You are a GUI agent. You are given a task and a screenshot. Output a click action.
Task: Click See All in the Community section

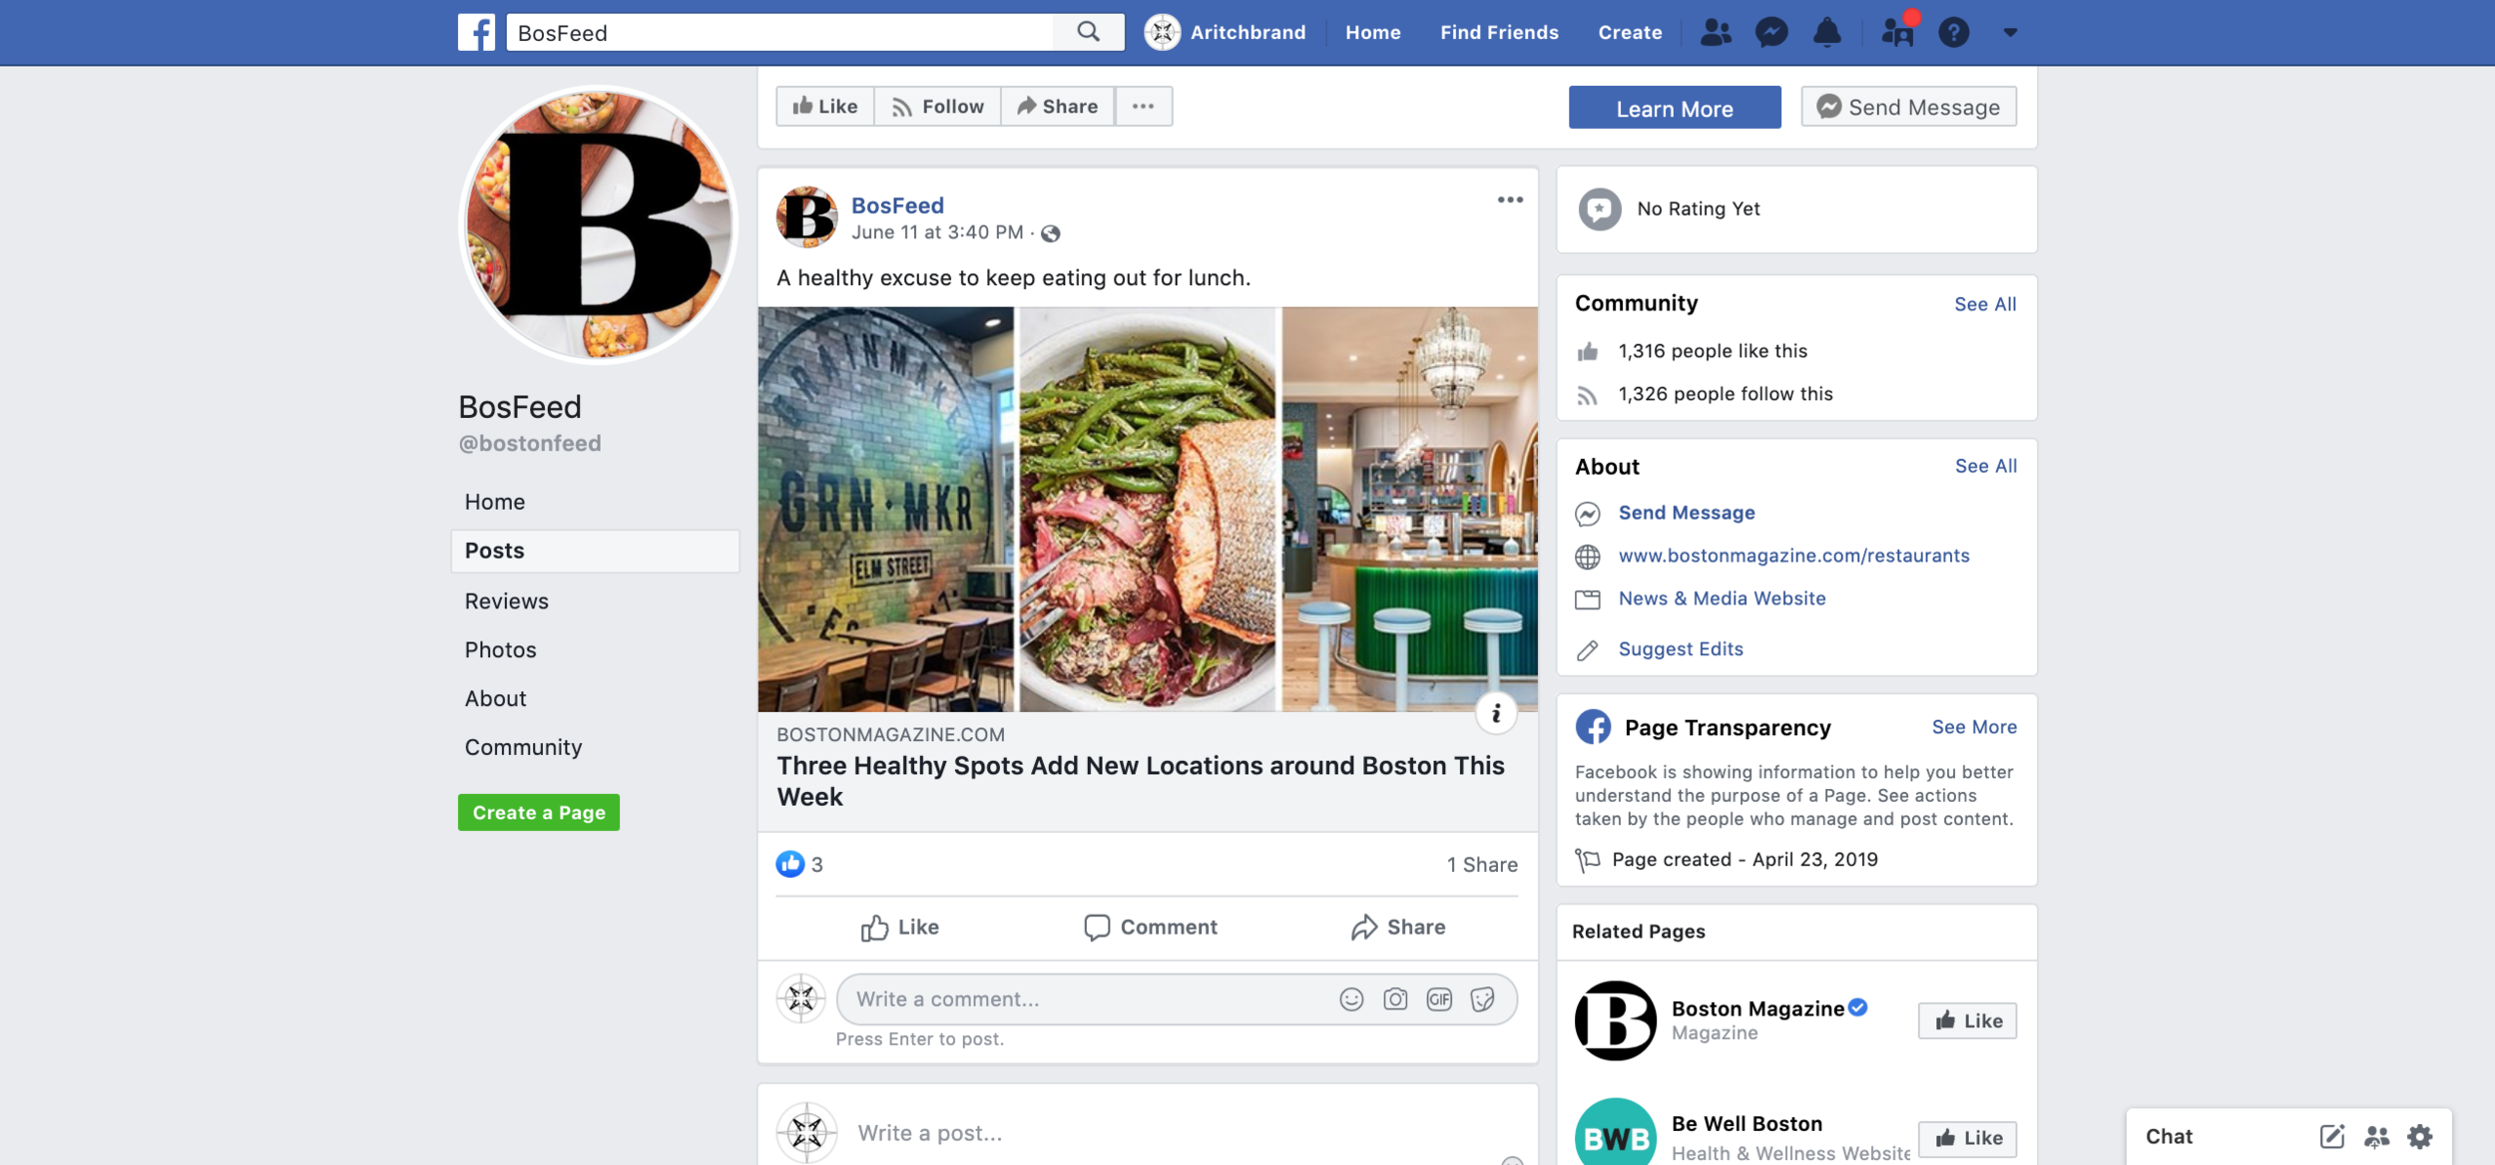click(1984, 304)
